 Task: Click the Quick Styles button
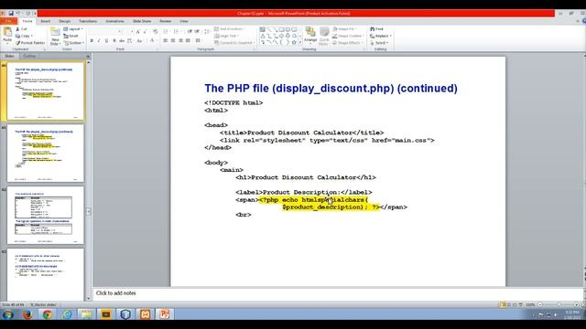click(324, 37)
